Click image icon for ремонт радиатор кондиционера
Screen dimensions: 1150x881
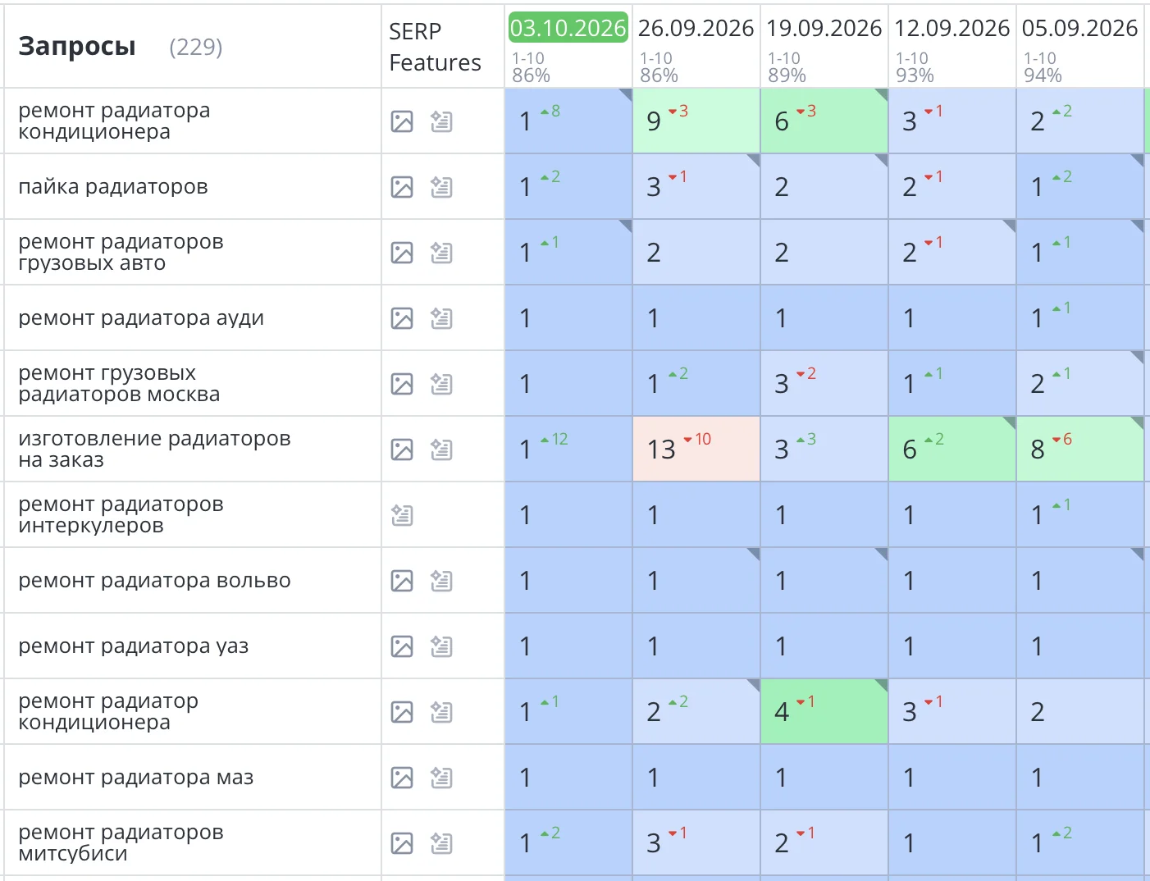[x=402, y=712]
